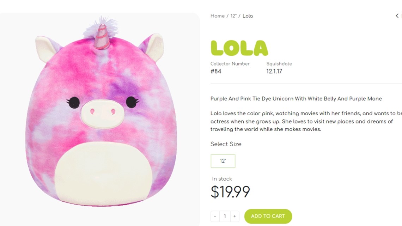
Task: Select the Lola breadcrumb entry
Action: coord(248,16)
